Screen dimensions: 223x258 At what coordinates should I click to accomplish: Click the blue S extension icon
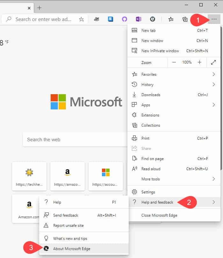111,19
